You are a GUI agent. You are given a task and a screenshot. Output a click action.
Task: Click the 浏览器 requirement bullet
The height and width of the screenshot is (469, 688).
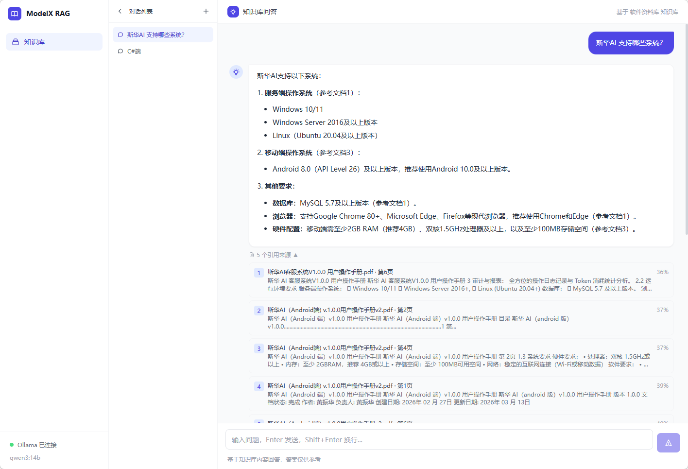coord(455,216)
